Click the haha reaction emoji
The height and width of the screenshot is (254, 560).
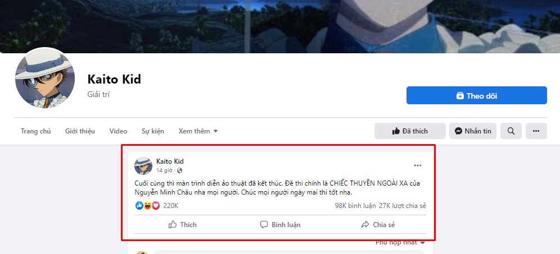pyautogui.click(x=147, y=206)
